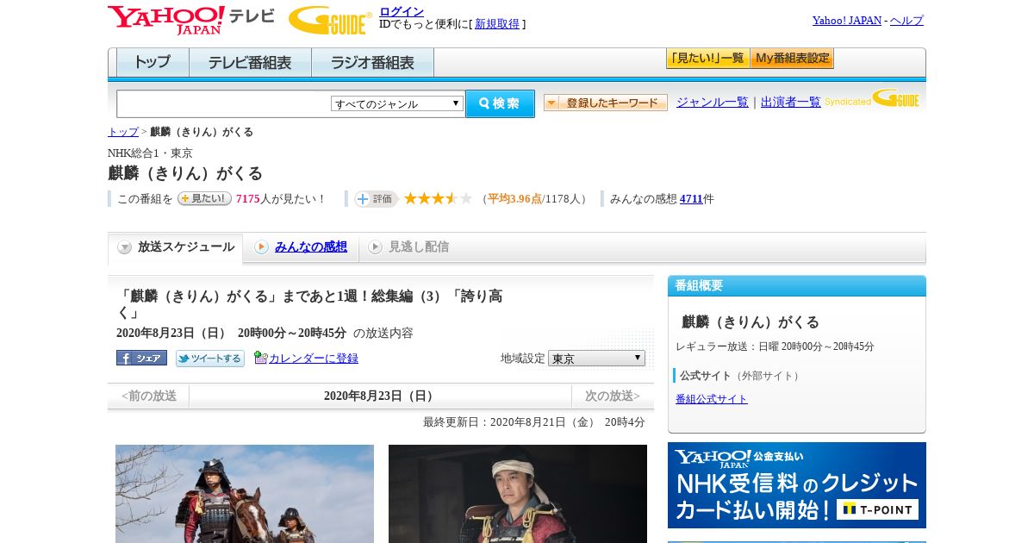Click the ログイン link

tap(402, 11)
